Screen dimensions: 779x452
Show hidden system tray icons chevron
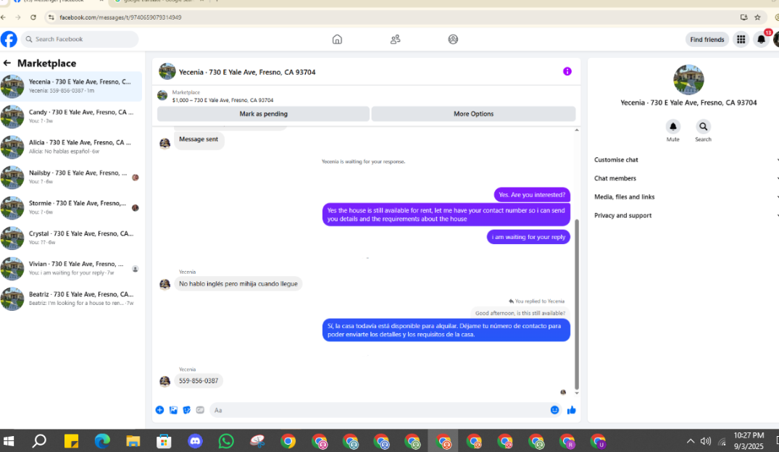691,441
